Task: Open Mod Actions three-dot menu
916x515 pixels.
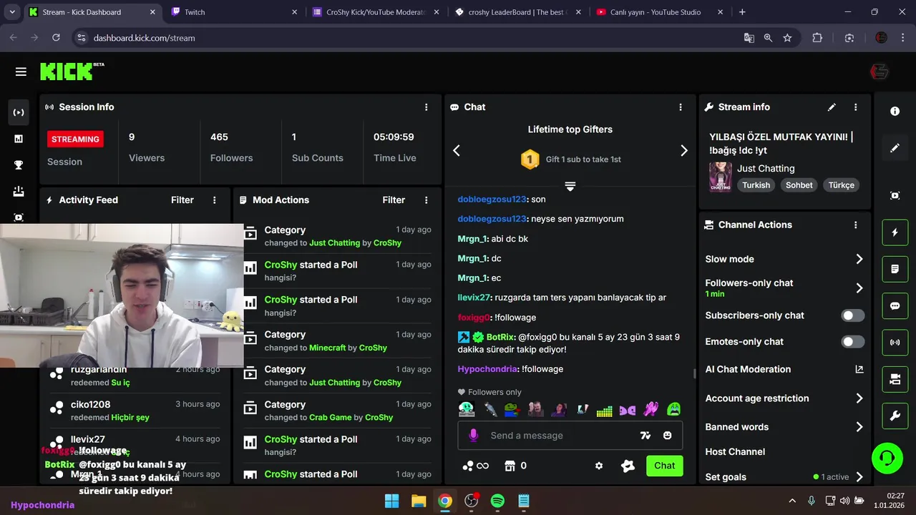Action: coord(427,200)
